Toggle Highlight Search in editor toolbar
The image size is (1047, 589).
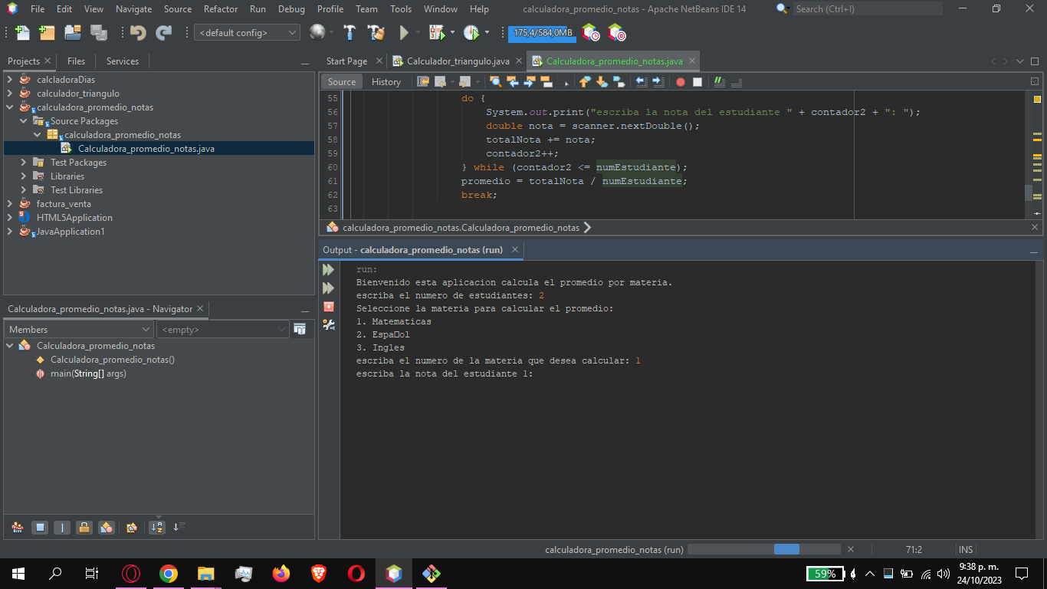coord(494,81)
